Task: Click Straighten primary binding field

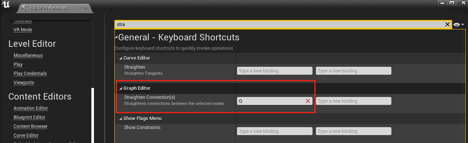Action: click(x=275, y=71)
